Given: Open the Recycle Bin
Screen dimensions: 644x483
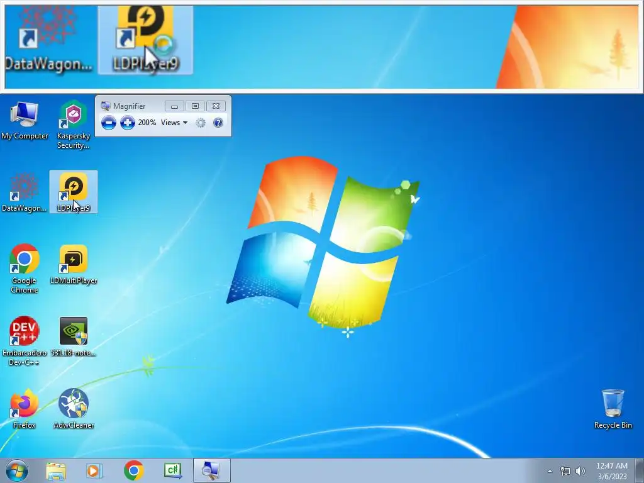Looking at the screenshot, I should coord(613,409).
